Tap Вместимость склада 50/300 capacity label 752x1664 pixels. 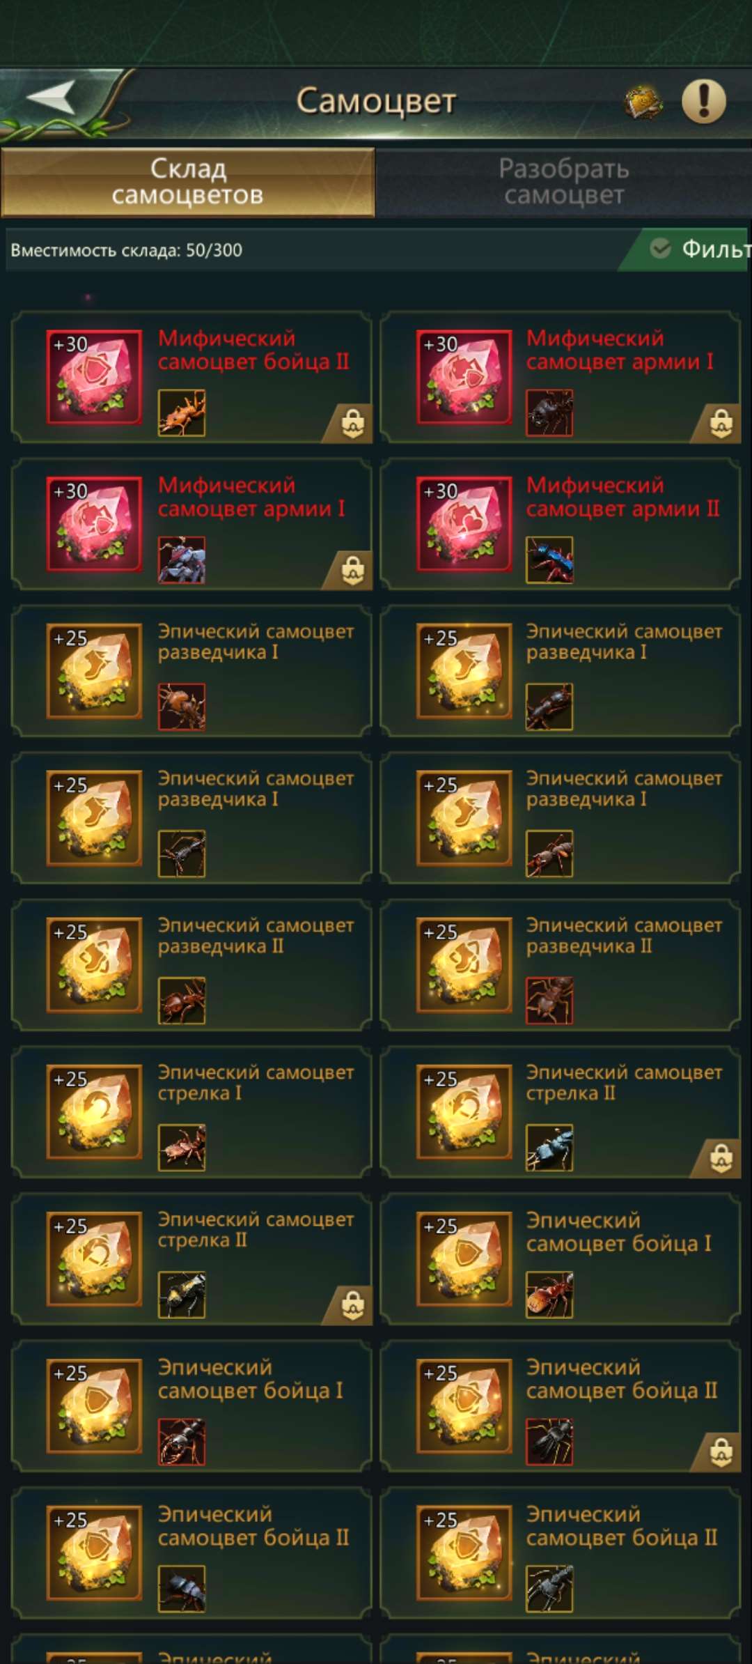[x=127, y=250]
